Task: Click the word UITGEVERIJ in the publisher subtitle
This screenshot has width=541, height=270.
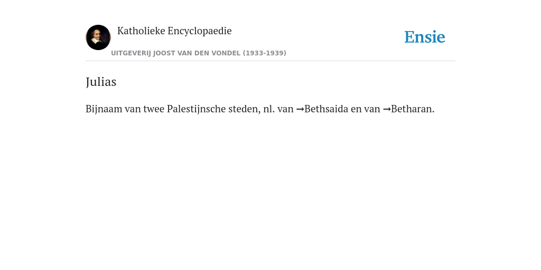Action: click(x=131, y=53)
